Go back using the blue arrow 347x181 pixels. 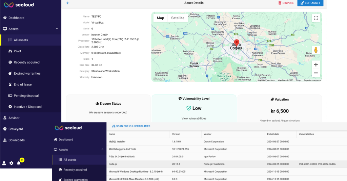[x=68, y=3]
